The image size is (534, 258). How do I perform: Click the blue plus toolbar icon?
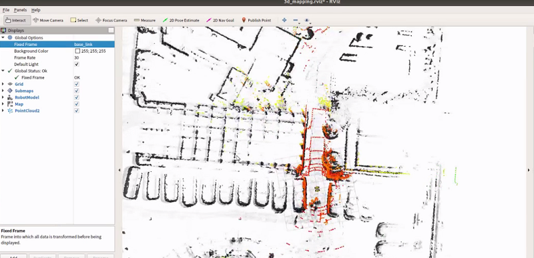pos(284,21)
